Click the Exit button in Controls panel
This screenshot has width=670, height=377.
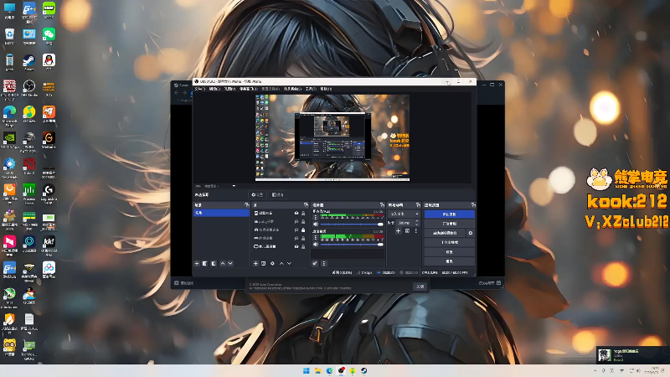449,261
